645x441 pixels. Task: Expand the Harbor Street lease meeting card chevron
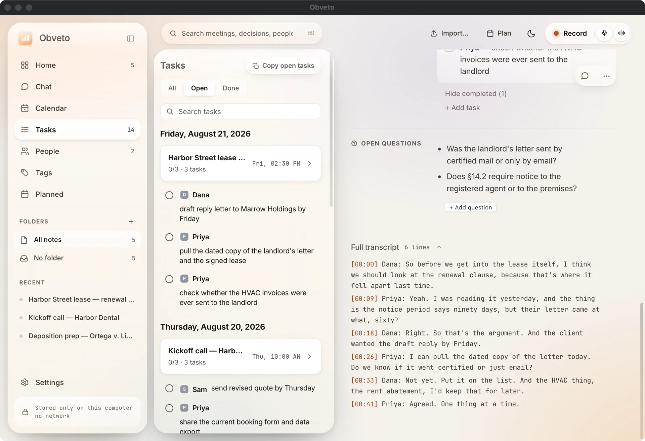(x=309, y=164)
